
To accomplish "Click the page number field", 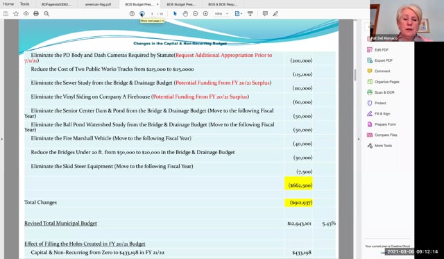I will pos(153,14).
